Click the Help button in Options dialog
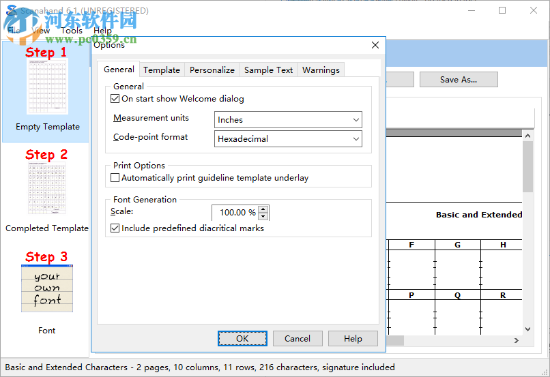This screenshot has height=377, width=550. 353,338
